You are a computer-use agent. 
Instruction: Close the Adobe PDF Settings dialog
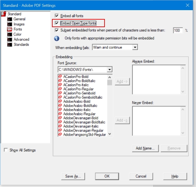coord(188,5)
